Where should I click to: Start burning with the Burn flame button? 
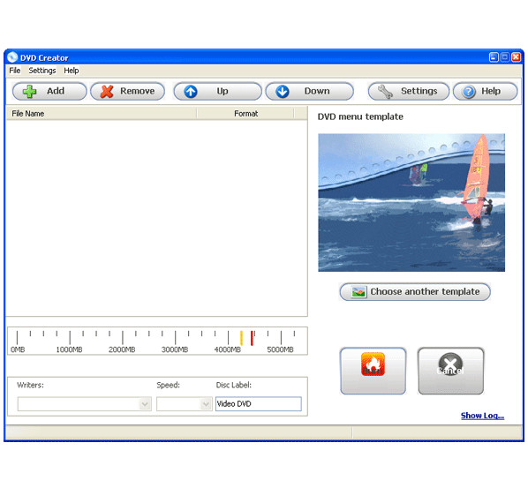pyautogui.click(x=373, y=371)
